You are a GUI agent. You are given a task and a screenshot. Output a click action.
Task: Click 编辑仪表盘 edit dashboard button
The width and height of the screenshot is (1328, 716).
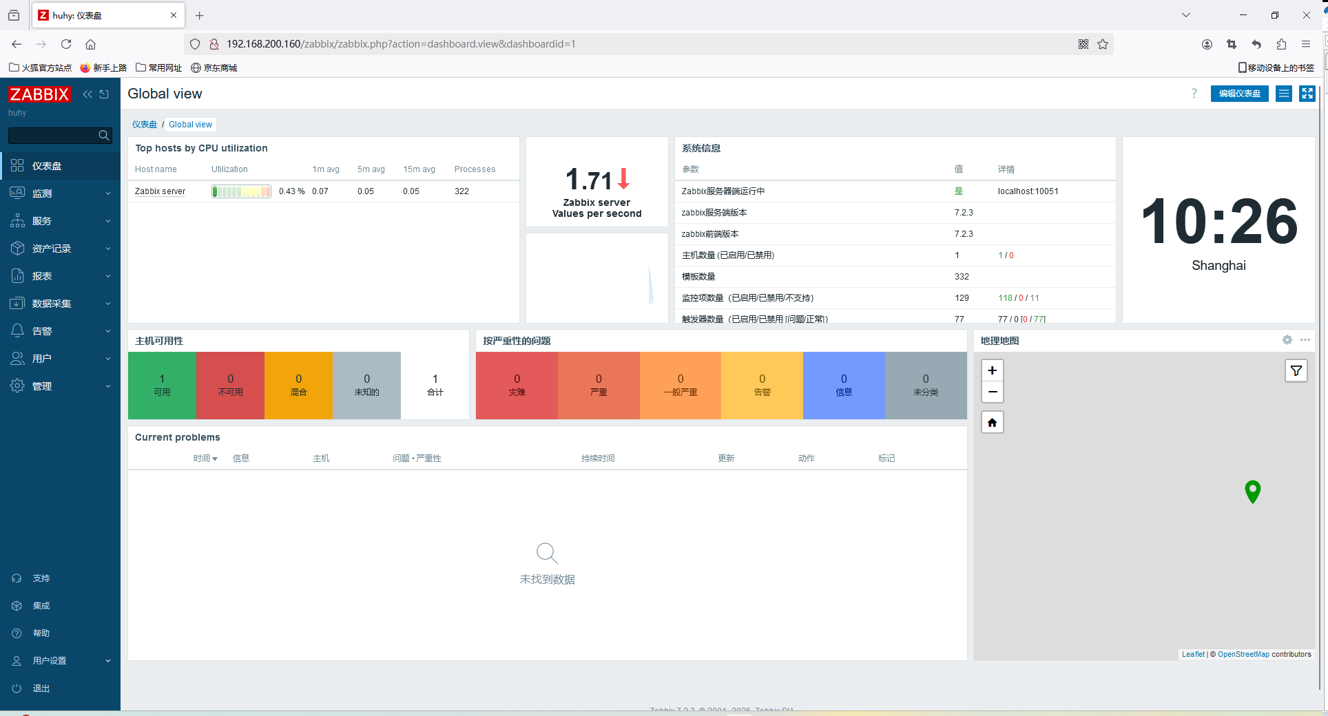coord(1239,94)
